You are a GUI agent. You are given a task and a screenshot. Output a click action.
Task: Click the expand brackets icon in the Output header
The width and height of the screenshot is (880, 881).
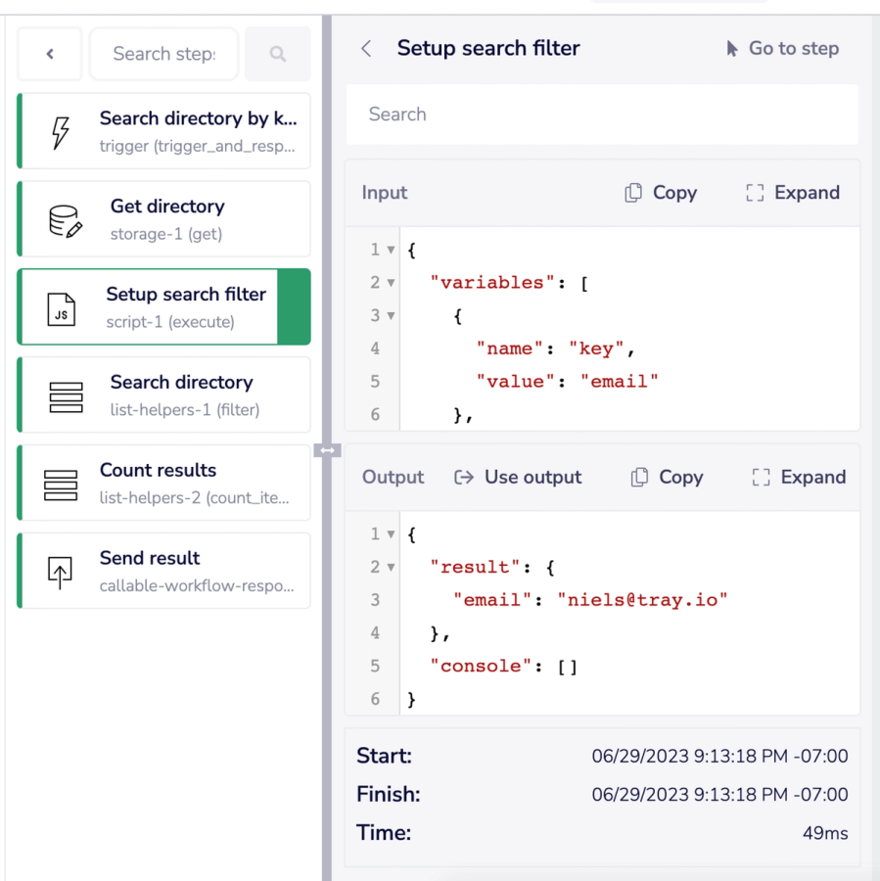pos(761,477)
